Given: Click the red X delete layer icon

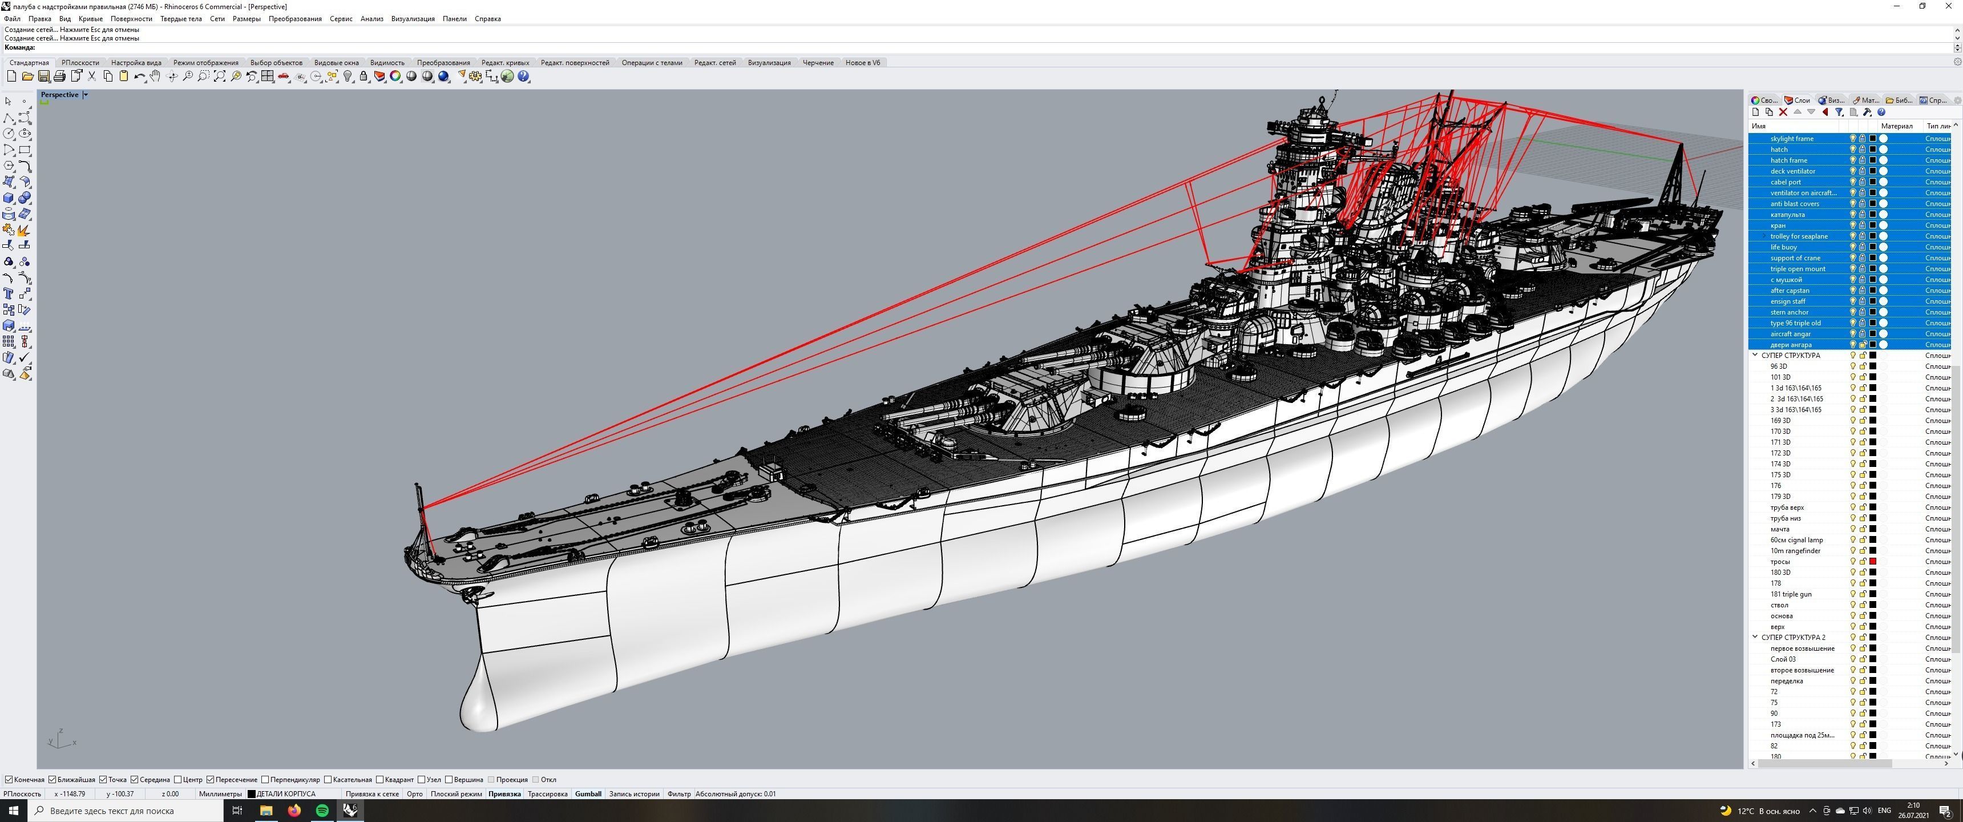Looking at the screenshot, I should pyautogui.click(x=1783, y=112).
